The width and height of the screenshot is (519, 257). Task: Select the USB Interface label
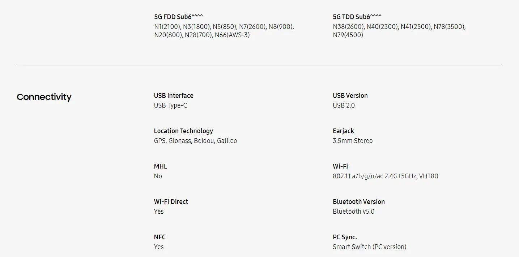174,96
